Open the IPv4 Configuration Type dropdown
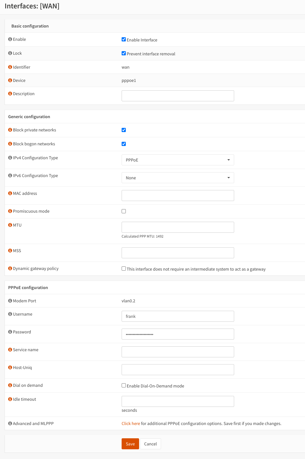This screenshot has width=305, height=459. tap(178, 160)
